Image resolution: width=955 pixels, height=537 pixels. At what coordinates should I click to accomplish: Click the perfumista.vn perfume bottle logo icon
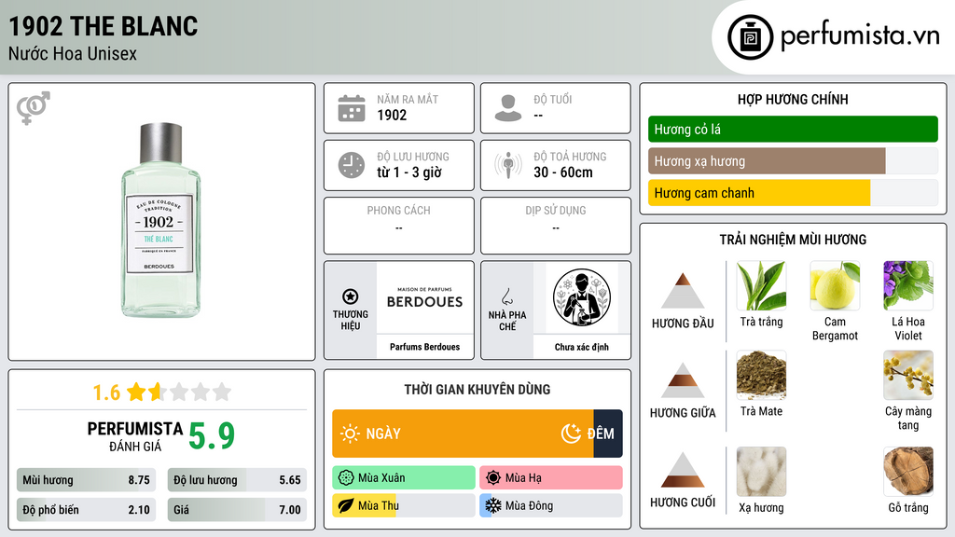point(750,37)
